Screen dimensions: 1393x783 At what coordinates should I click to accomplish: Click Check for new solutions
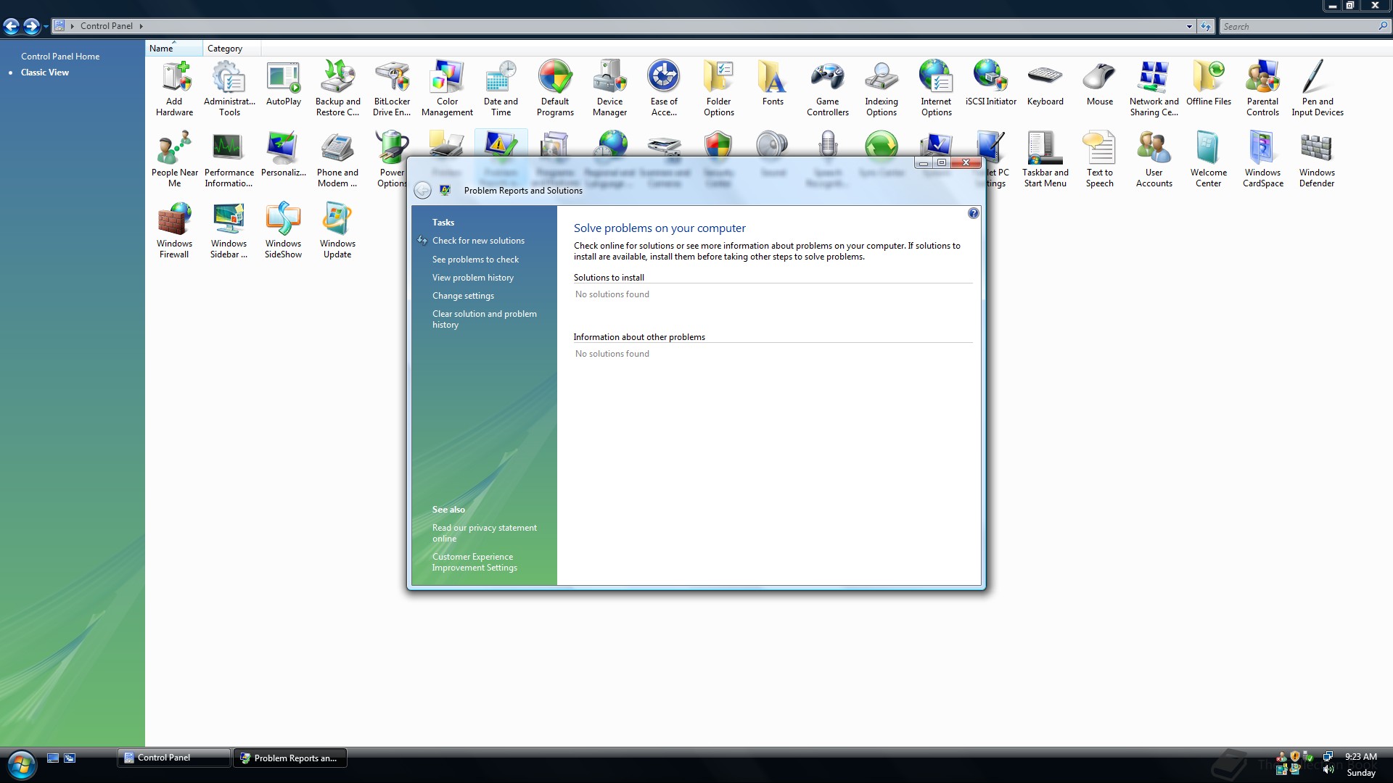pos(479,240)
